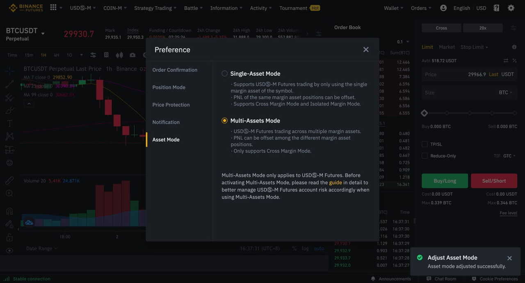Open the apps grid menu
This screenshot has width=525, height=283.
(x=53, y=7)
